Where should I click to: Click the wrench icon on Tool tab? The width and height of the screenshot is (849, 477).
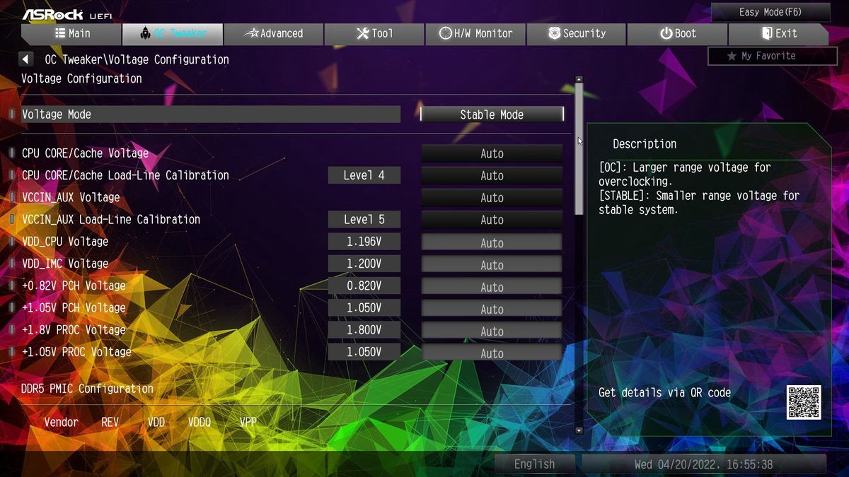363,33
